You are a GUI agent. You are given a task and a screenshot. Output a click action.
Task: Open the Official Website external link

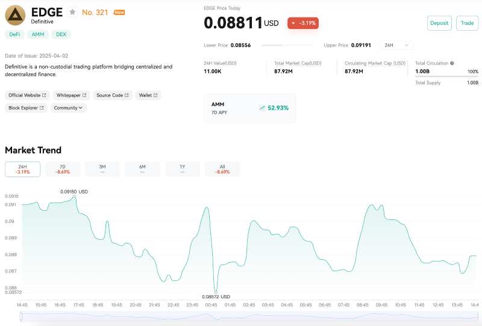(x=27, y=95)
